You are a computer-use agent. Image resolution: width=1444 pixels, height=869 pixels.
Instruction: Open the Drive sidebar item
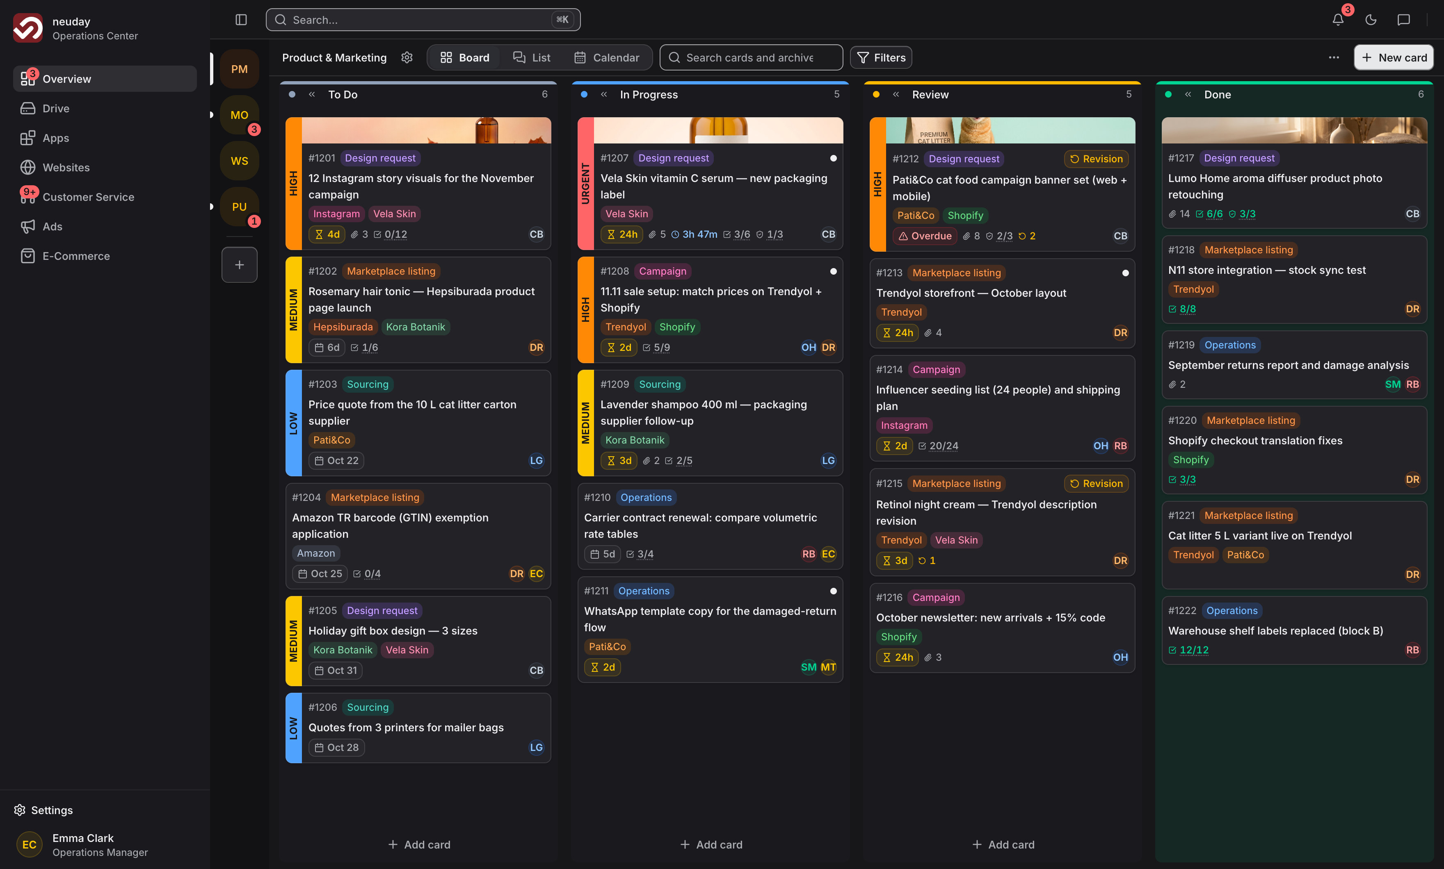pos(105,108)
